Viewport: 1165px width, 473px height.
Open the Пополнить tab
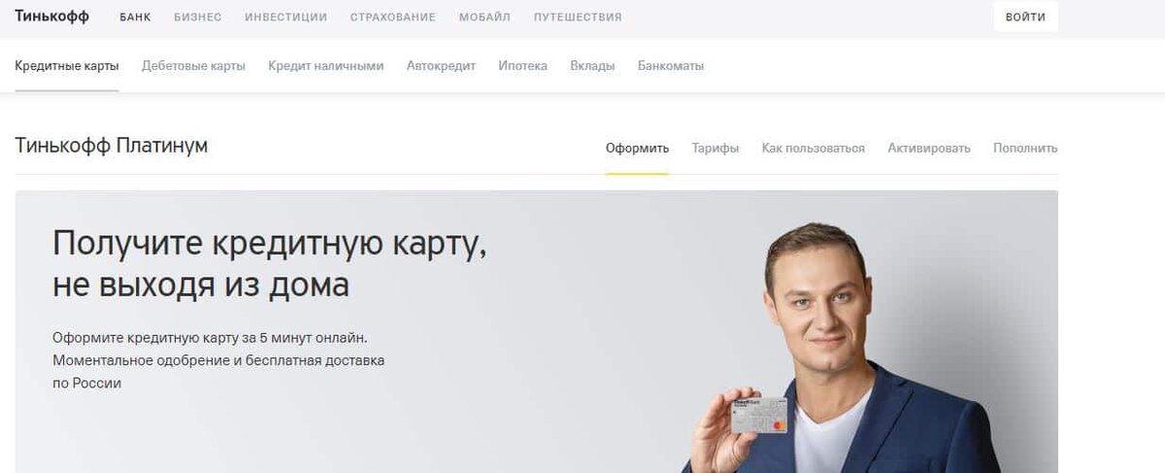pos(1025,149)
